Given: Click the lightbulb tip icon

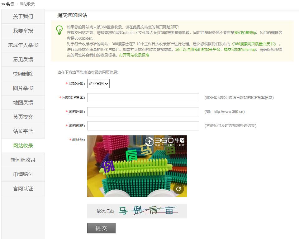Looking at the screenshot, I should 59,30.
